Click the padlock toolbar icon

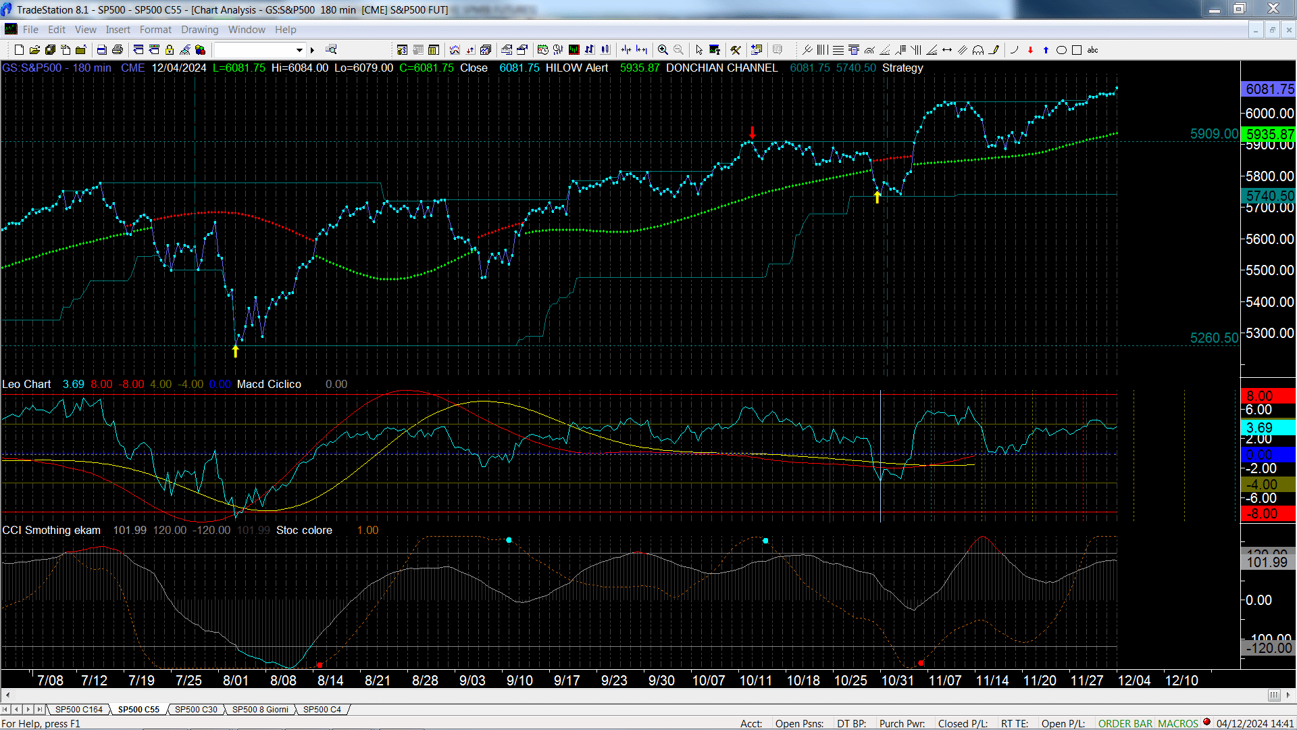170,50
